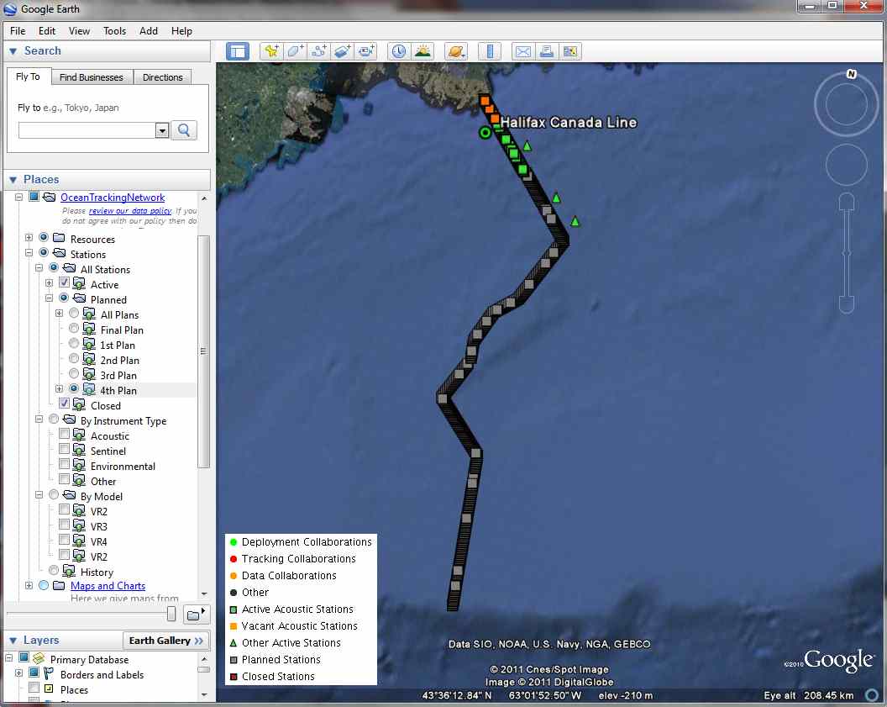Image resolution: width=887 pixels, height=707 pixels.
Task: Toggle the Active stations checkbox
Action: [x=65, y=282]
